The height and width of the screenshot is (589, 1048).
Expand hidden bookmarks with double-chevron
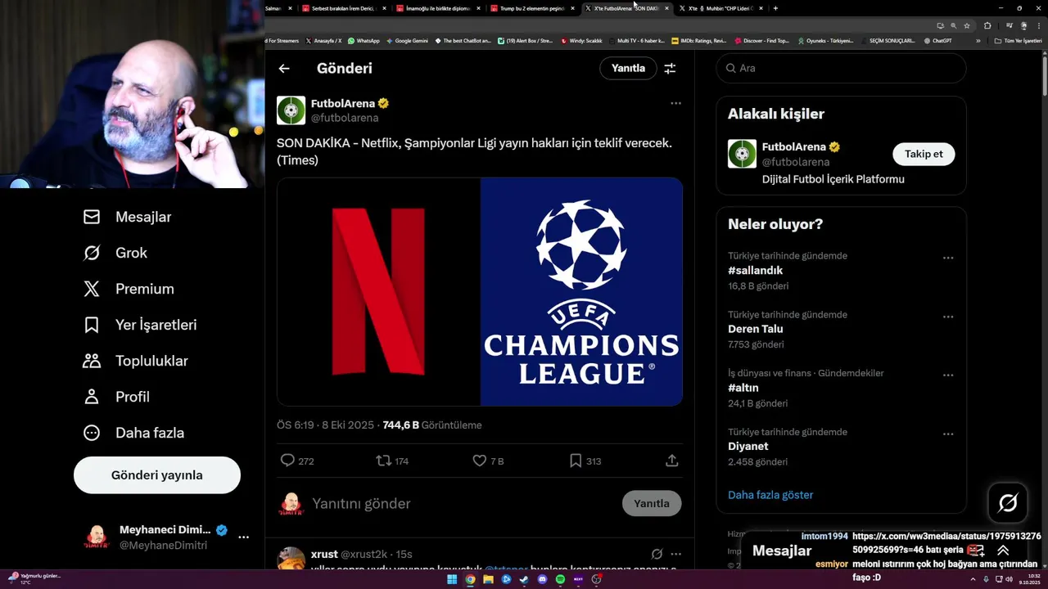[978, 41]
